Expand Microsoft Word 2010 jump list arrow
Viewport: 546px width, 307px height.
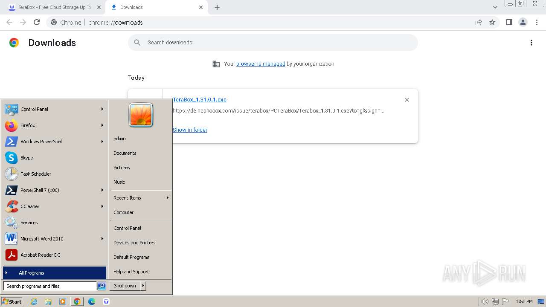pyautogui.click(x=102, y=239)
